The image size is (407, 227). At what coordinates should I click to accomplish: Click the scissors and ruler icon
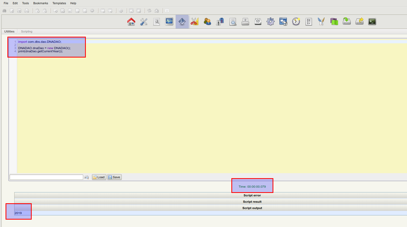(x=195, y=22)
